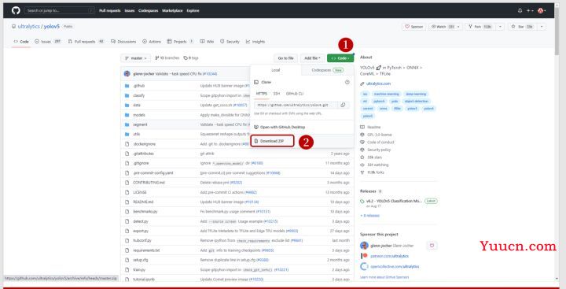Switch to the Discussions tab

123,42
